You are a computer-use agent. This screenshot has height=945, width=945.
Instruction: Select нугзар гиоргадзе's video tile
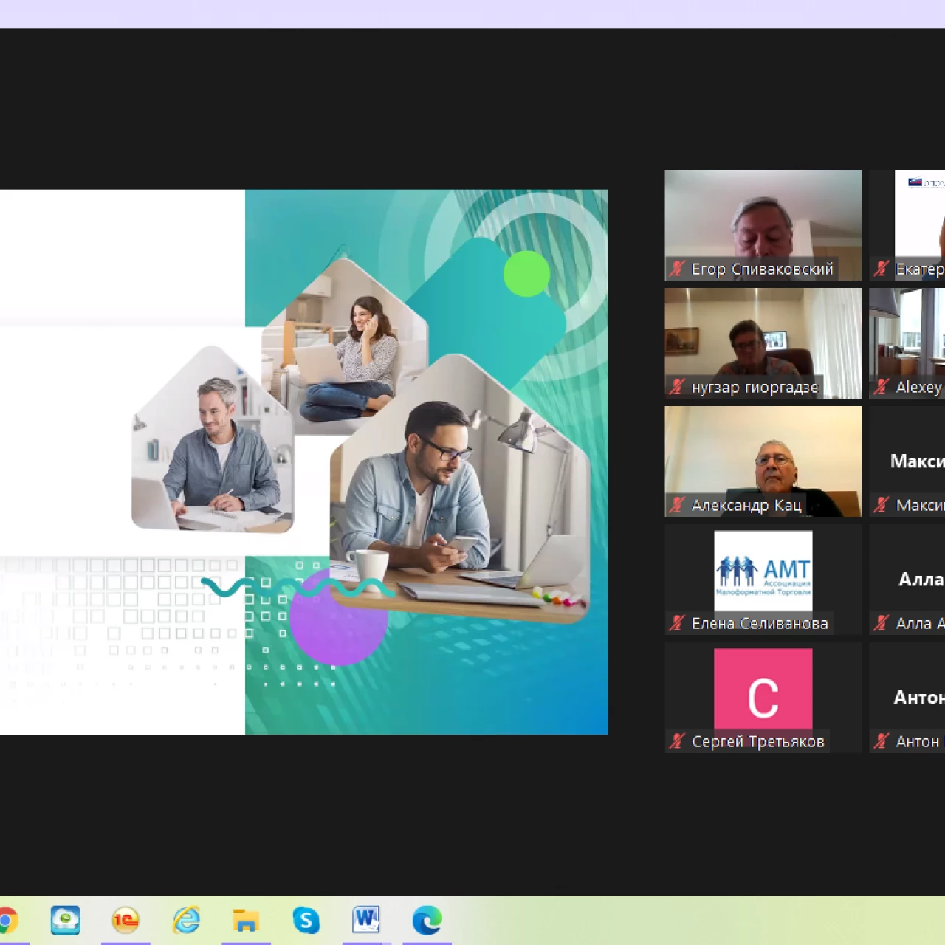[763, 343]
